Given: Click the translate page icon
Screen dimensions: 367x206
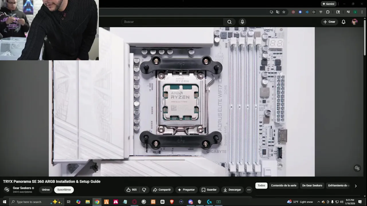Looking at the screenshot, I should pyautogui.click(x=278, y=12).
